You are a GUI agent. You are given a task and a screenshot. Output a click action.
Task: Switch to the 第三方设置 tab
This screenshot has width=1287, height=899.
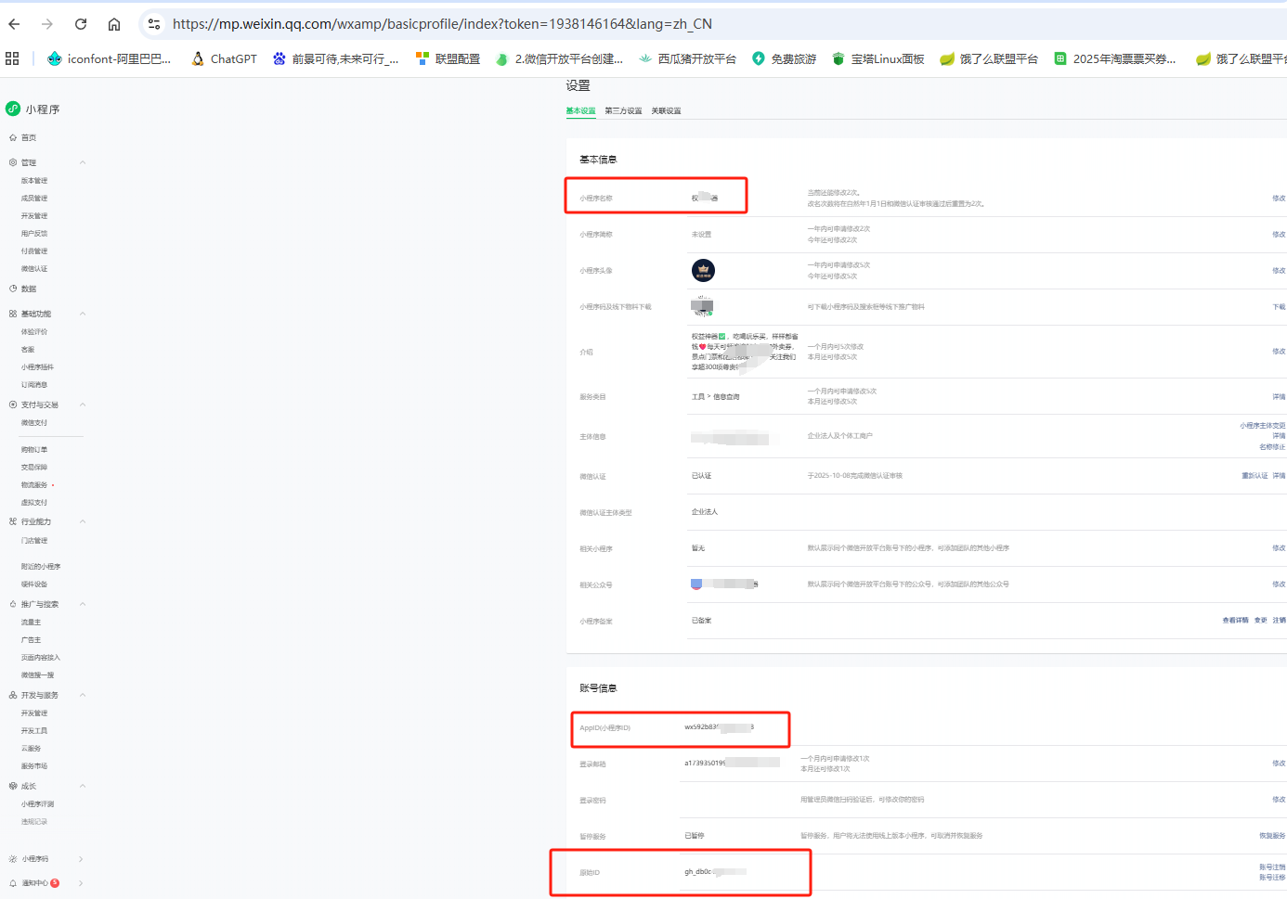pyautogui.click(x=623, y=110)
